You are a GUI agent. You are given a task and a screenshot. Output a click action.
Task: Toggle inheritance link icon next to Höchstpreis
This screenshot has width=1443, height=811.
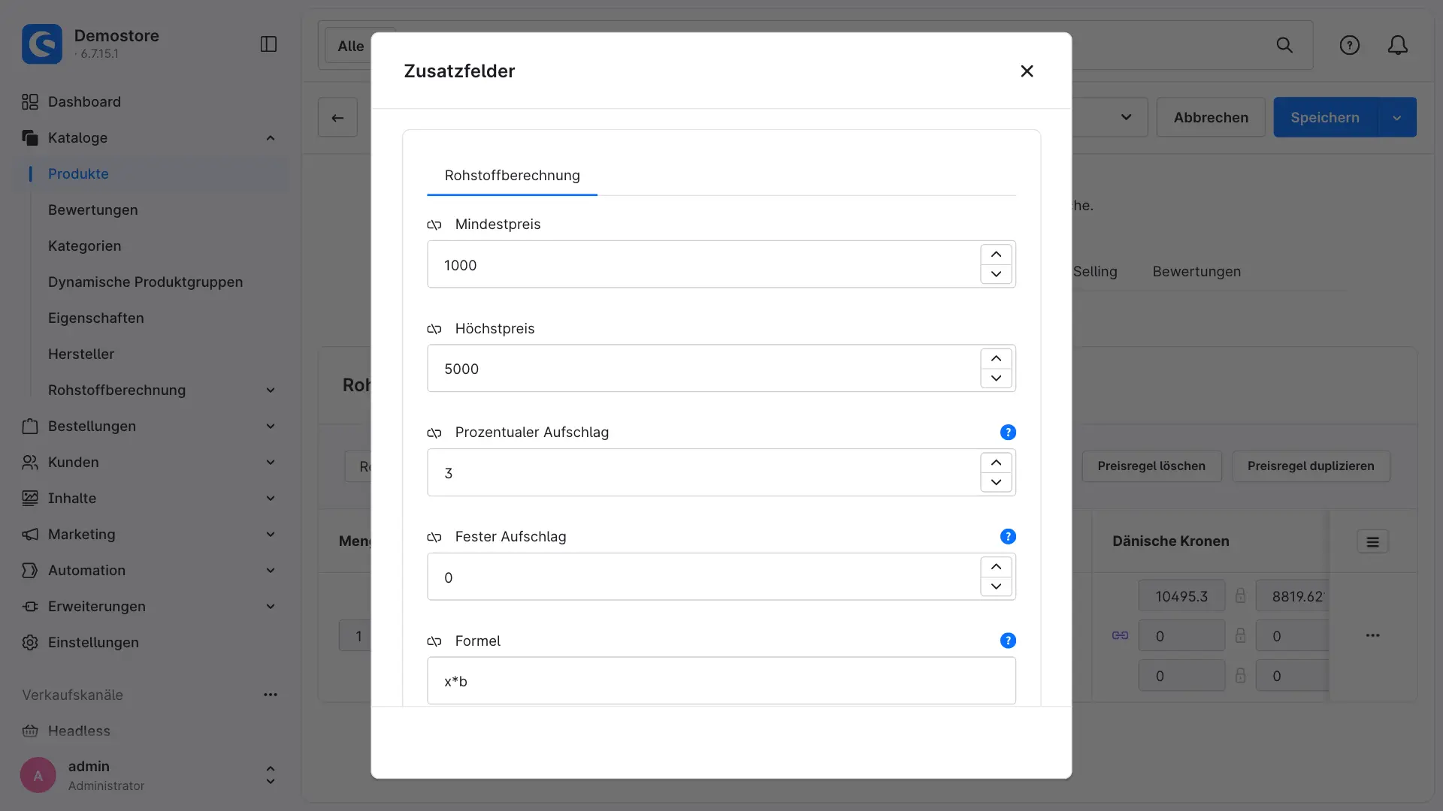point(434,329)
